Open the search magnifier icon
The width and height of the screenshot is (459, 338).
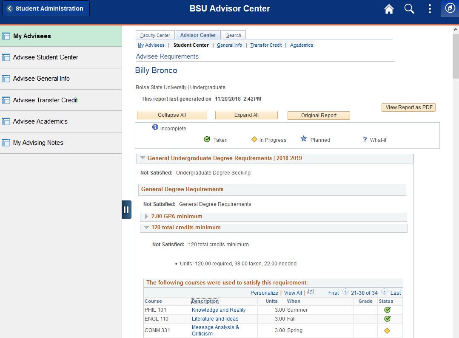point(409,9)
